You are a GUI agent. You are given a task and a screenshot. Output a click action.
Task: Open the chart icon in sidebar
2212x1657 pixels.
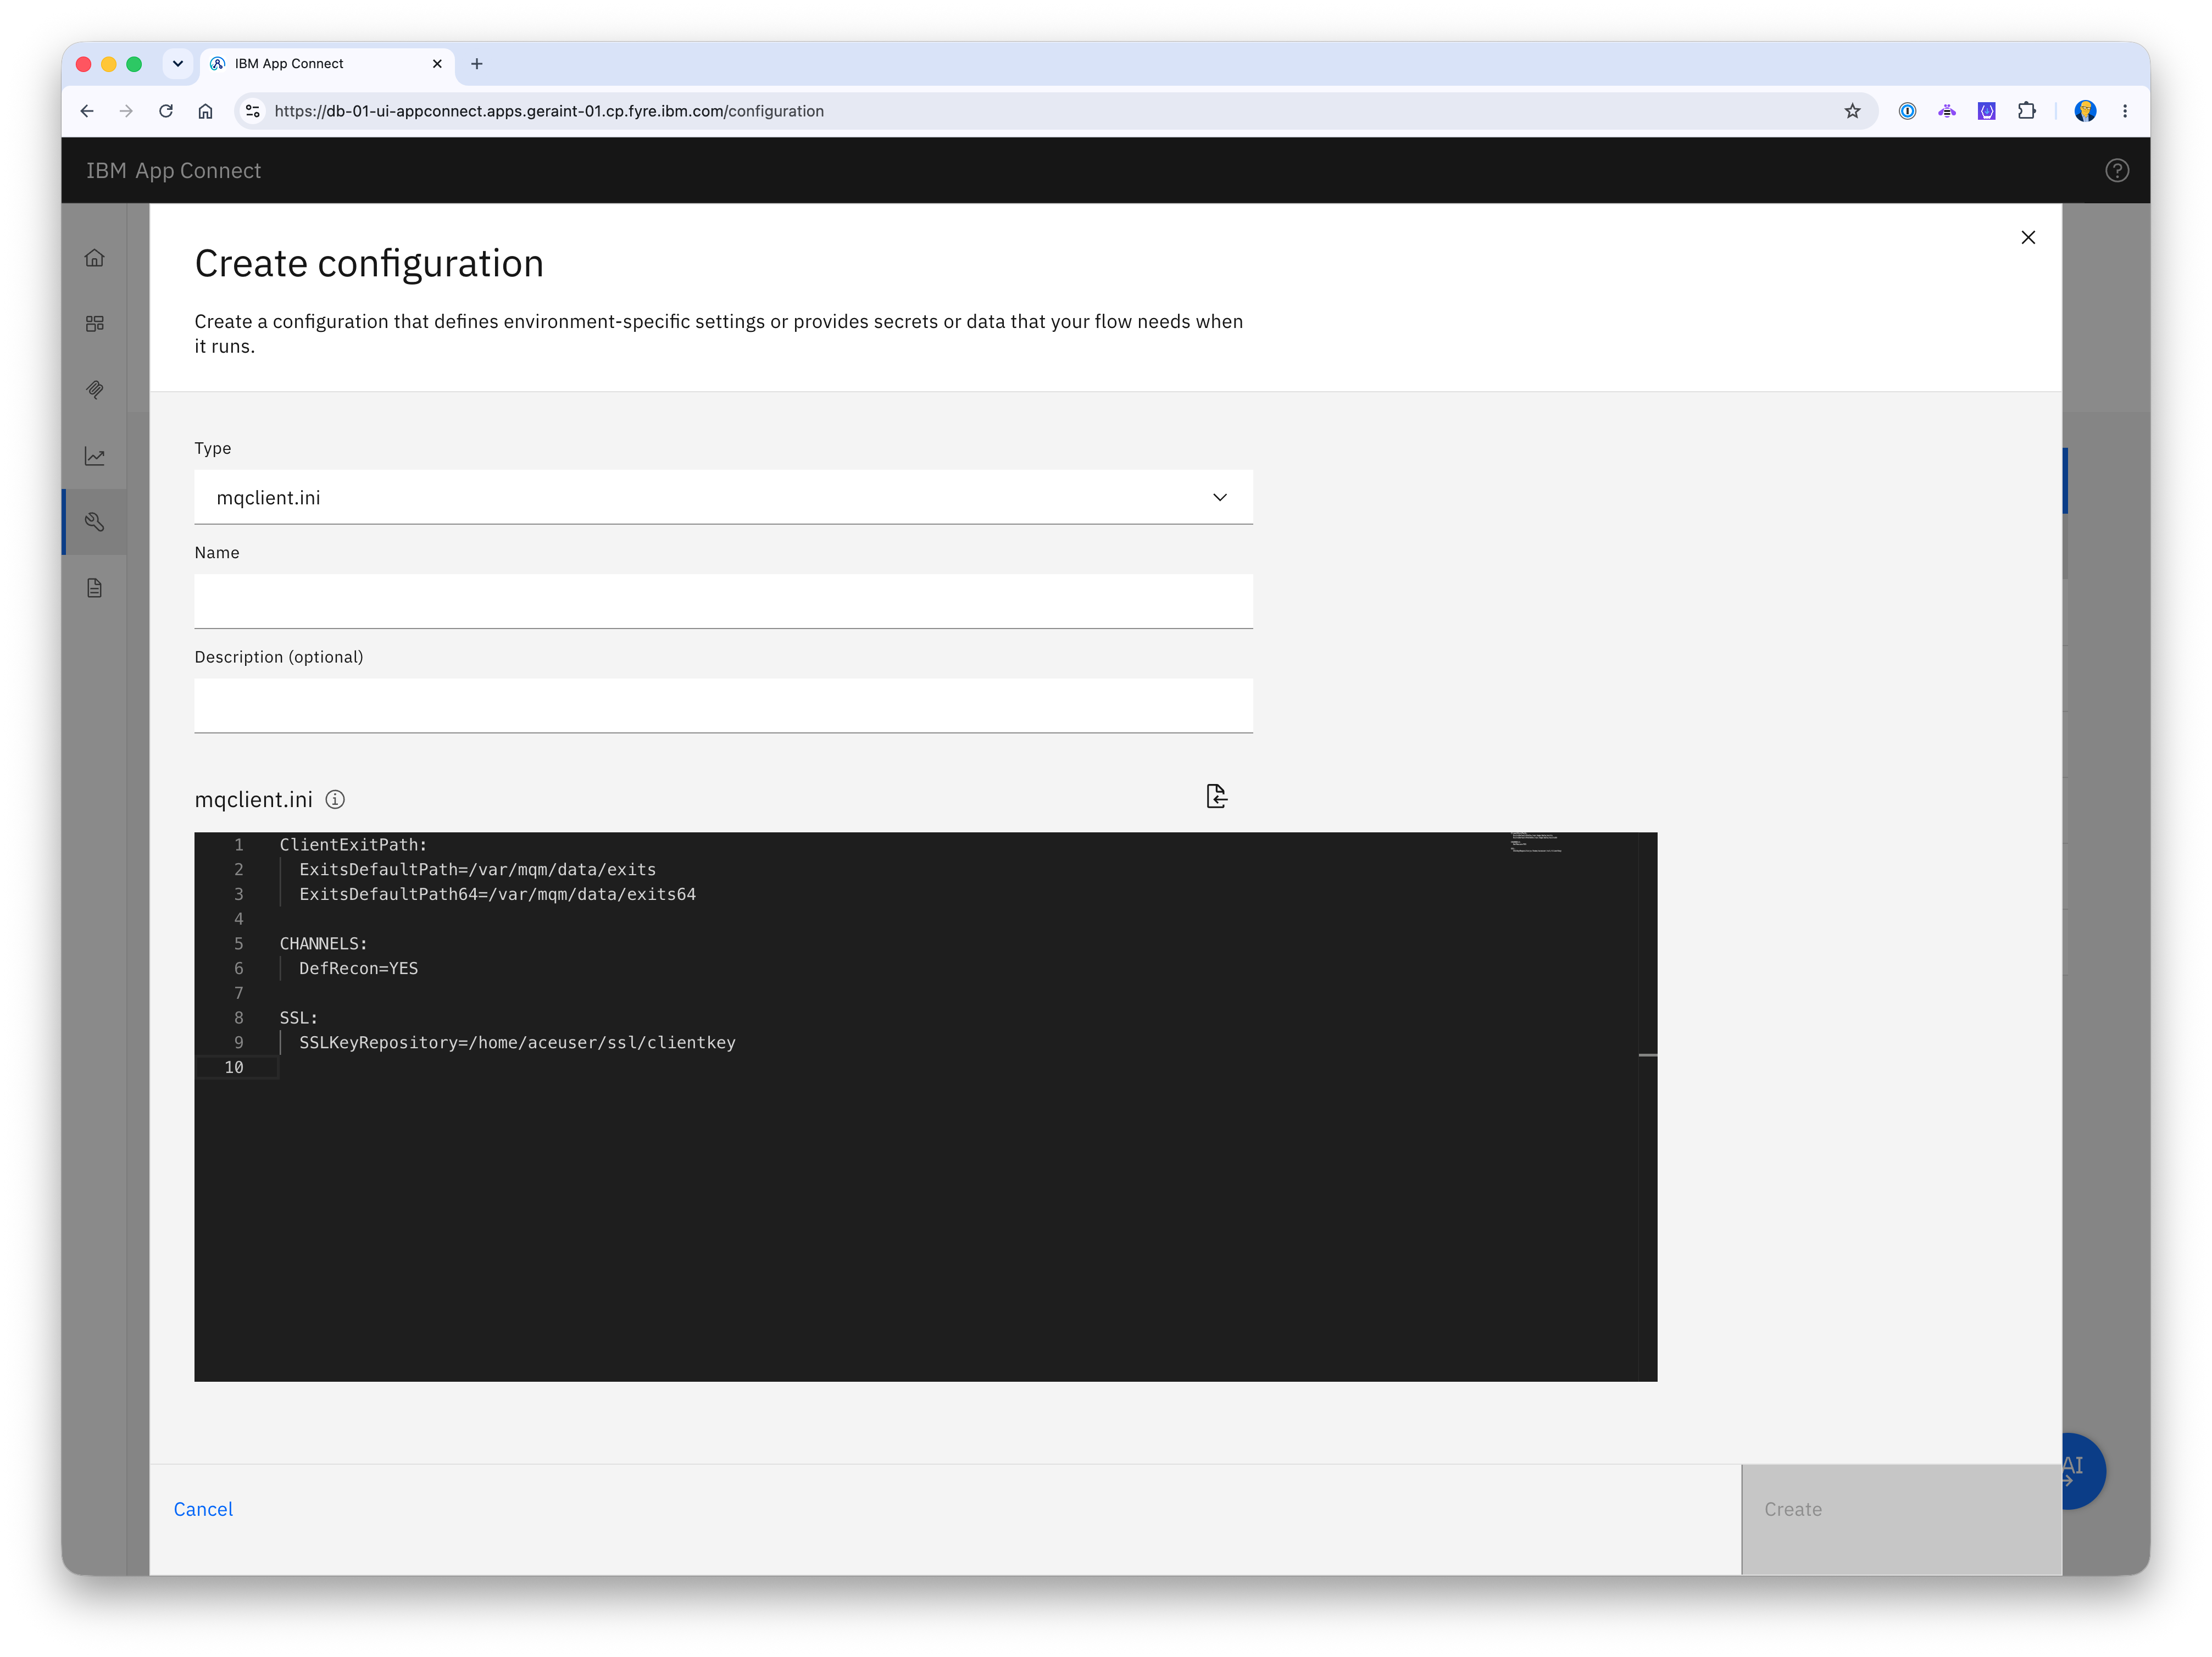pos(94,456)
